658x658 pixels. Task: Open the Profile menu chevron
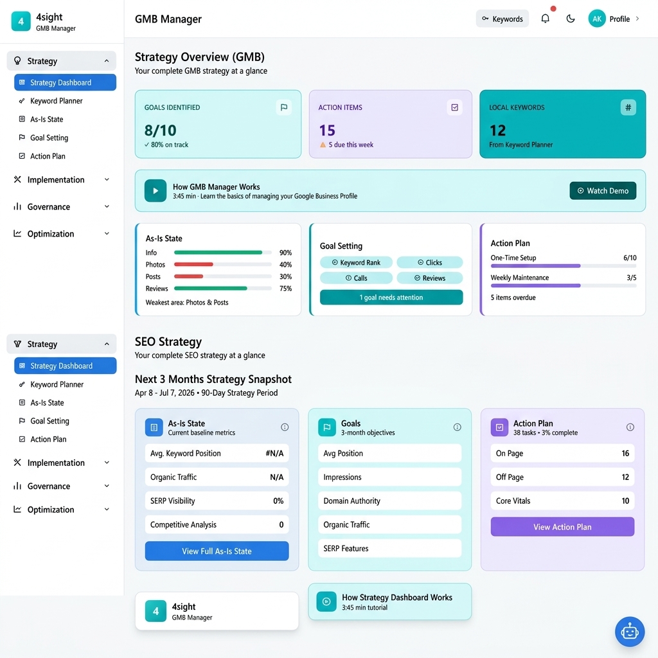coord(637,19)
